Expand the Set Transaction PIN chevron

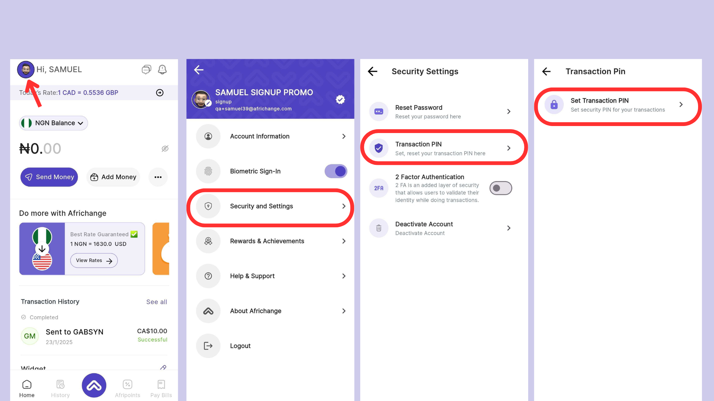pyautogui.click(x=681, y=104)
